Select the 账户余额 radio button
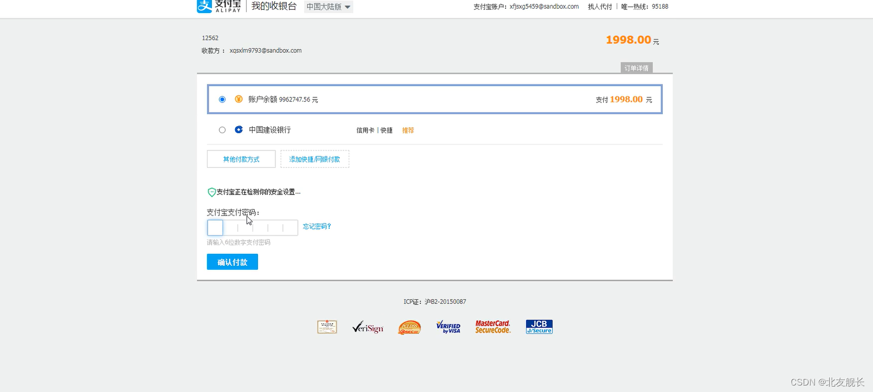This screenshot has height=392, width=873. 222,99
